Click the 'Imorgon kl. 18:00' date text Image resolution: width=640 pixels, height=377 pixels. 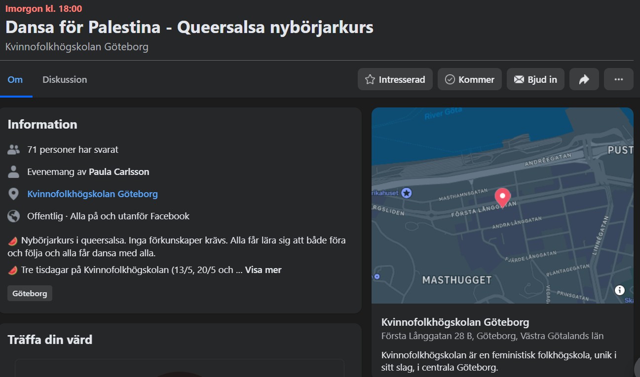[44, 8]
